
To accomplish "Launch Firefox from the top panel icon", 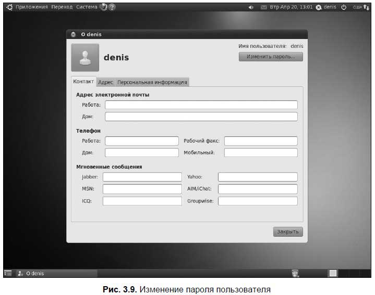I will pyautogui.click(x=103, y=7).
